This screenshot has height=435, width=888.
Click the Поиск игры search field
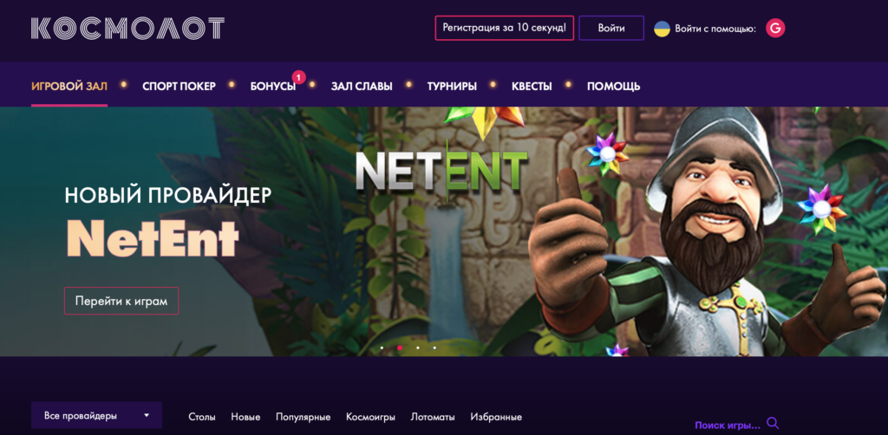coord(728,425)
